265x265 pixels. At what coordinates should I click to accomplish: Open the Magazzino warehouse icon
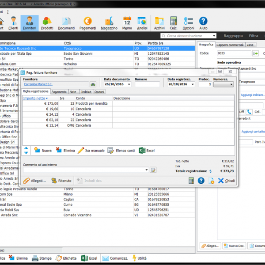point(109,23)
